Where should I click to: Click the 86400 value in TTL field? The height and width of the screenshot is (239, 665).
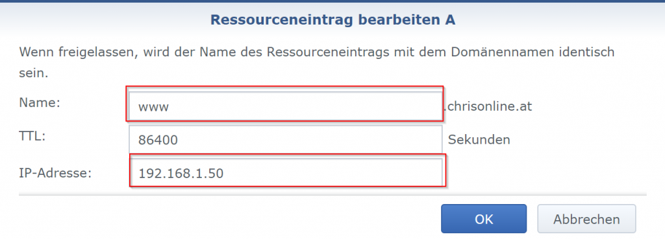pos(158,140)
